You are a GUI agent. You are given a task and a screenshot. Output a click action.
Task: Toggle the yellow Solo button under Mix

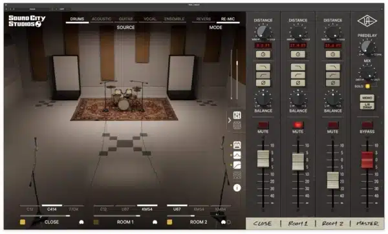click(x=368, y=87)
